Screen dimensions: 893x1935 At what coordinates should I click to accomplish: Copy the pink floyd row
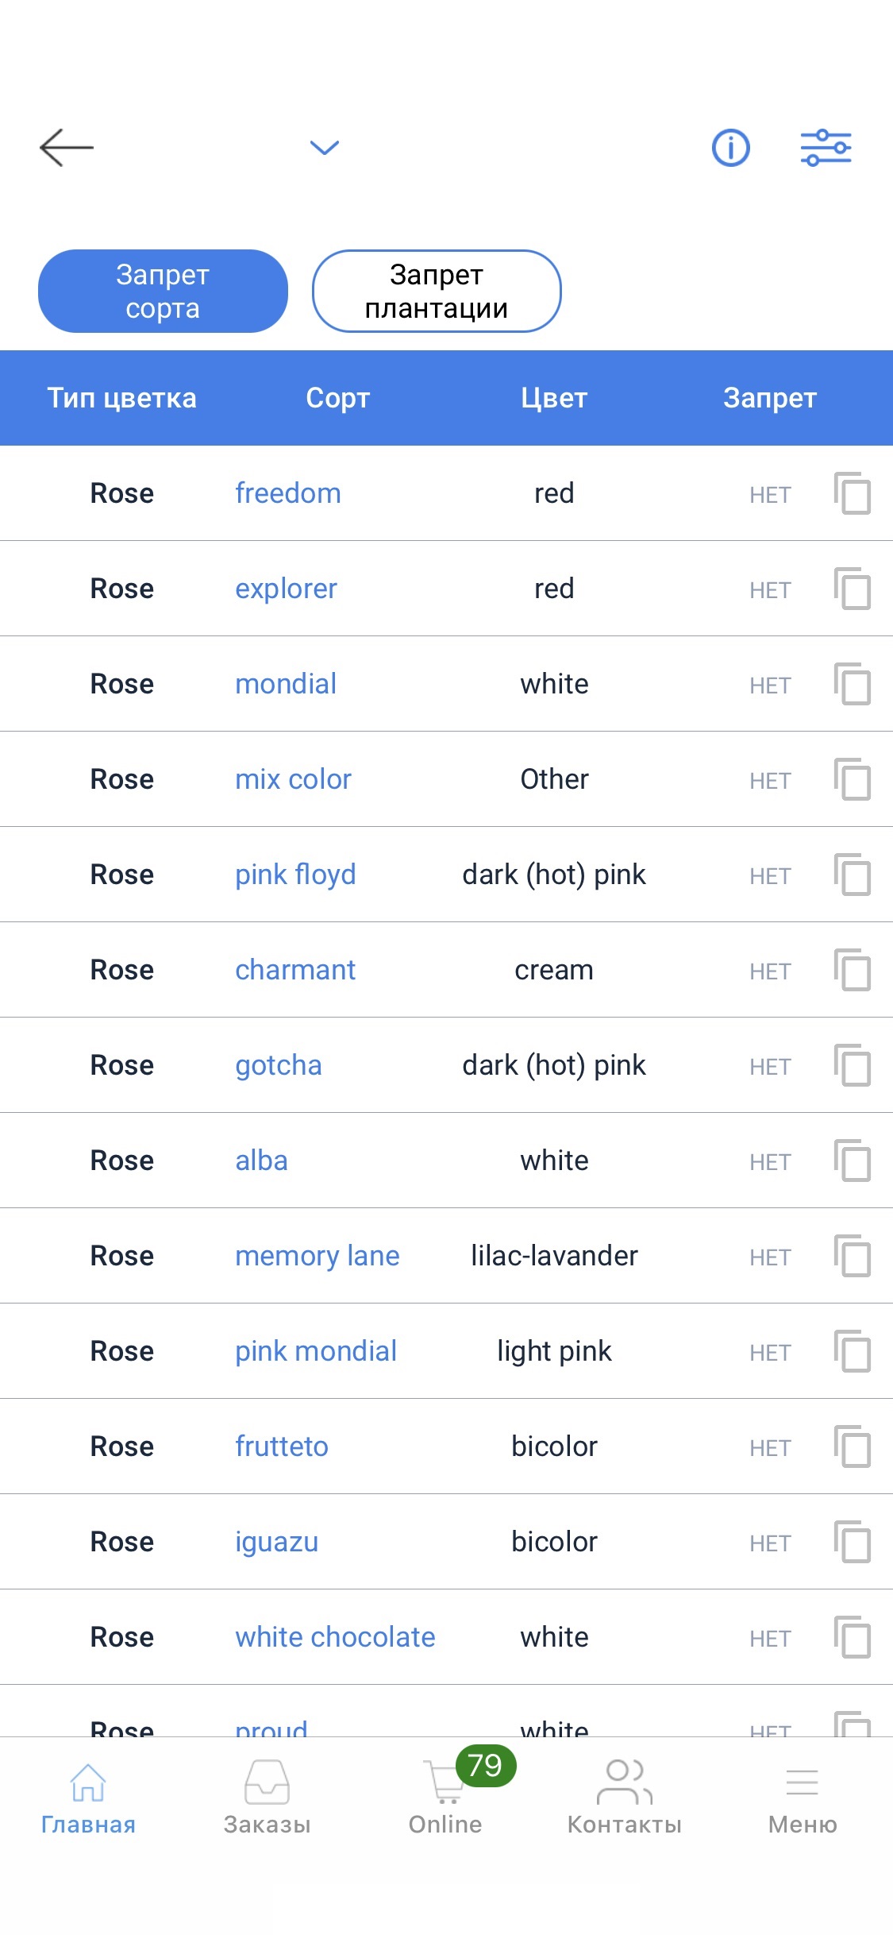[853, 875]
